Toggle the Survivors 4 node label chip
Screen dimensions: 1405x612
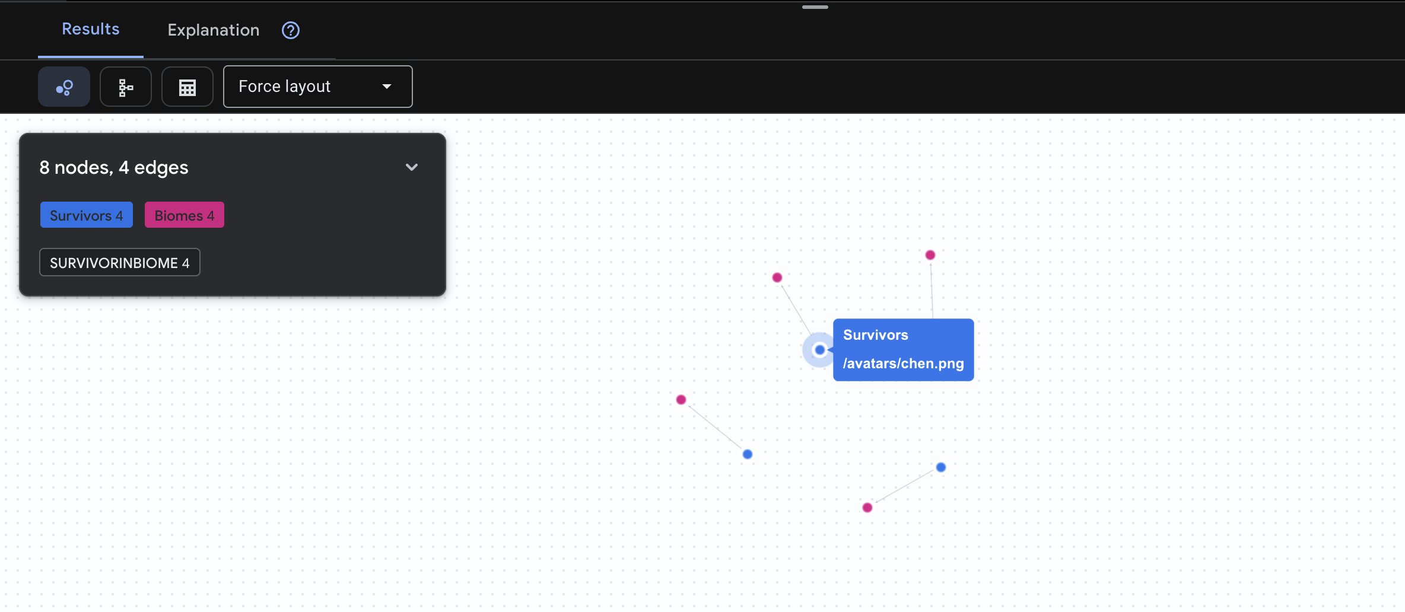coord(87,215)
